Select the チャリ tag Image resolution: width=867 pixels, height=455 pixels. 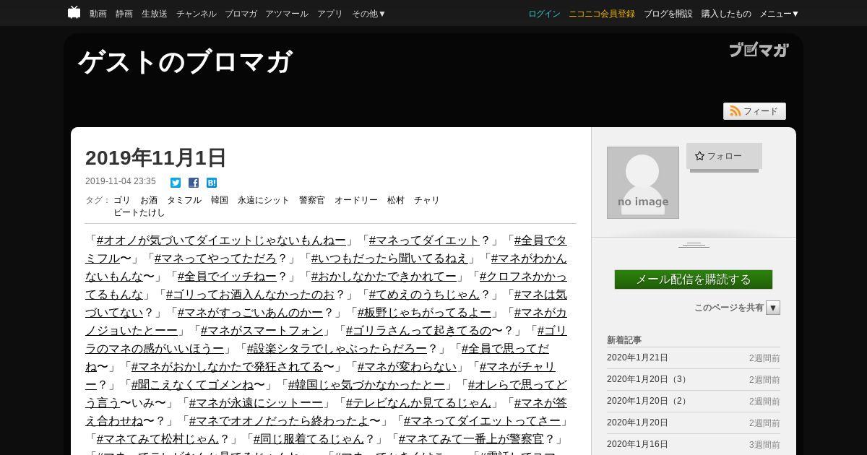427,200
